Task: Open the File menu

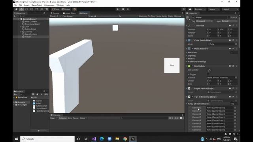Action: [15, 5]
